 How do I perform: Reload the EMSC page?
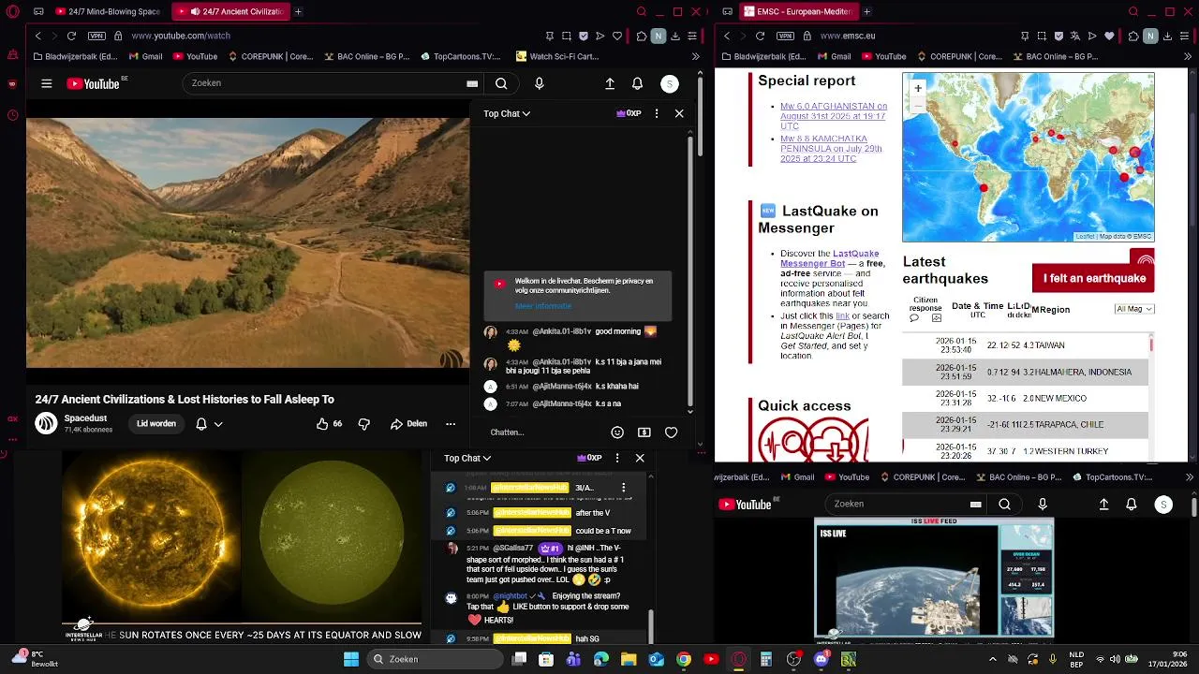click(x=760, y=36)
